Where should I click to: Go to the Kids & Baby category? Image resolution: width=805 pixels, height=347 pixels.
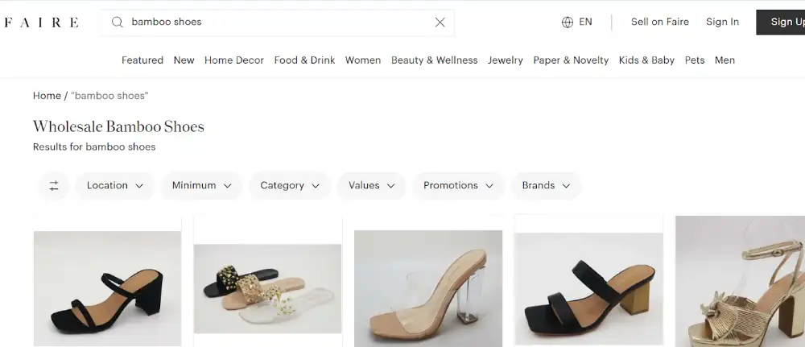tap(646, 60)
